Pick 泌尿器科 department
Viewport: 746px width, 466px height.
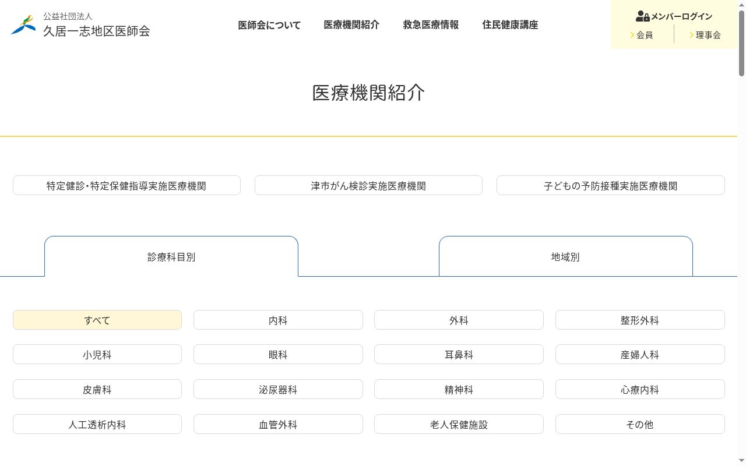[x=278, y=389]
